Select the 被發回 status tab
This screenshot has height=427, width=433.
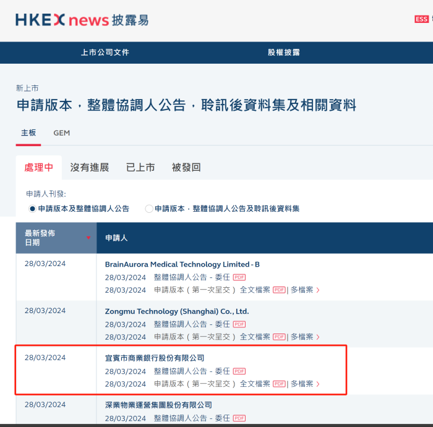point(186,167)
